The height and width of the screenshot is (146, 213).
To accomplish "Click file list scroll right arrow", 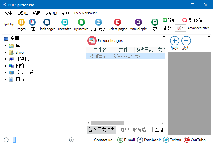I will point(163,123).
